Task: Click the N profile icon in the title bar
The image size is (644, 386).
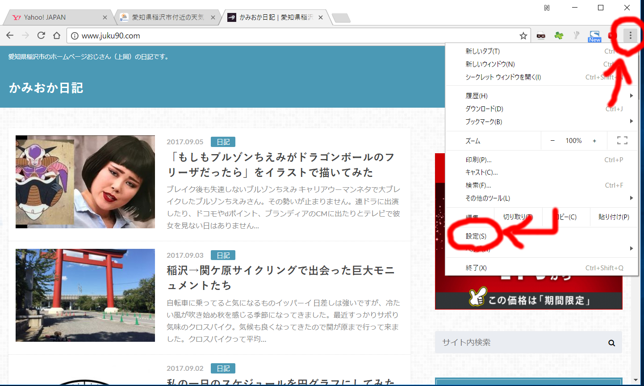Action: point(547,8)
